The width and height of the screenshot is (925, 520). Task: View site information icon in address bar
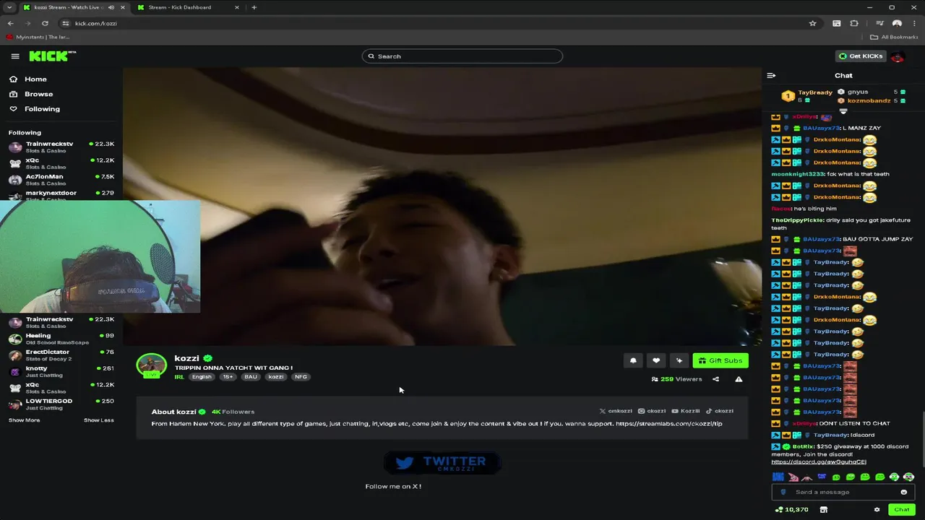click(66, 23)
